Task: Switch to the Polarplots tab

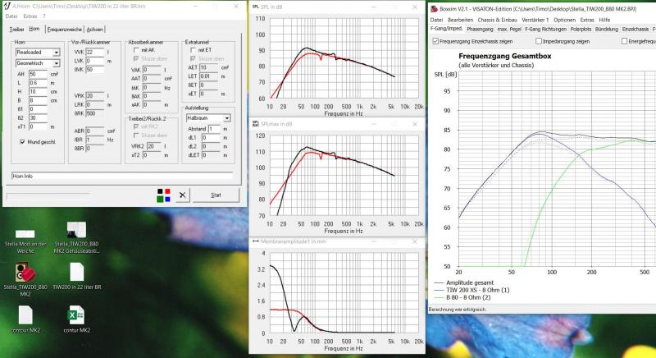Action: coord(581,30)
